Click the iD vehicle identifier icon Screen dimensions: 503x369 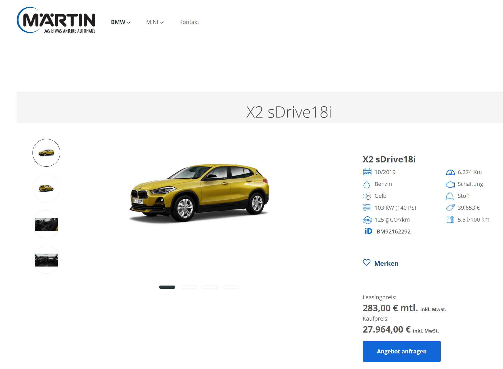point(368,231)
